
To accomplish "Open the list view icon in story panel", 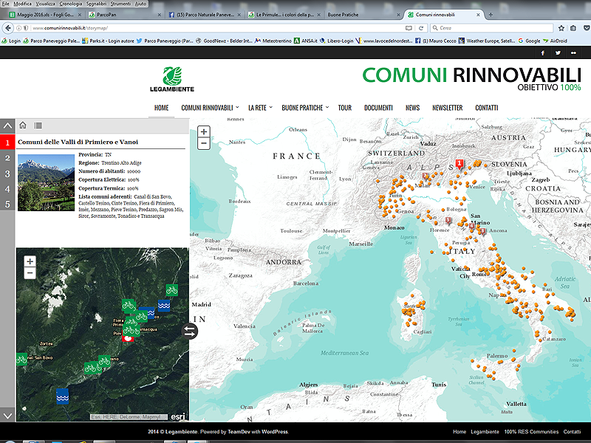I will click(38, 126).
